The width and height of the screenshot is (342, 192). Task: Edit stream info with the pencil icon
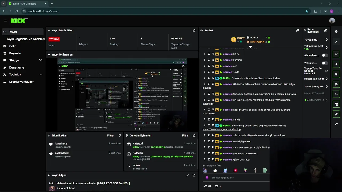(188, 175)
